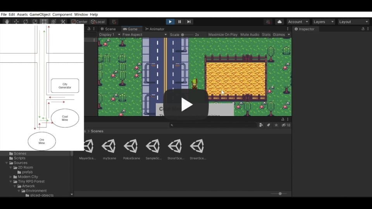372x209 pixels.
Task: Select the Inspector tab
Action: [305, 29]
